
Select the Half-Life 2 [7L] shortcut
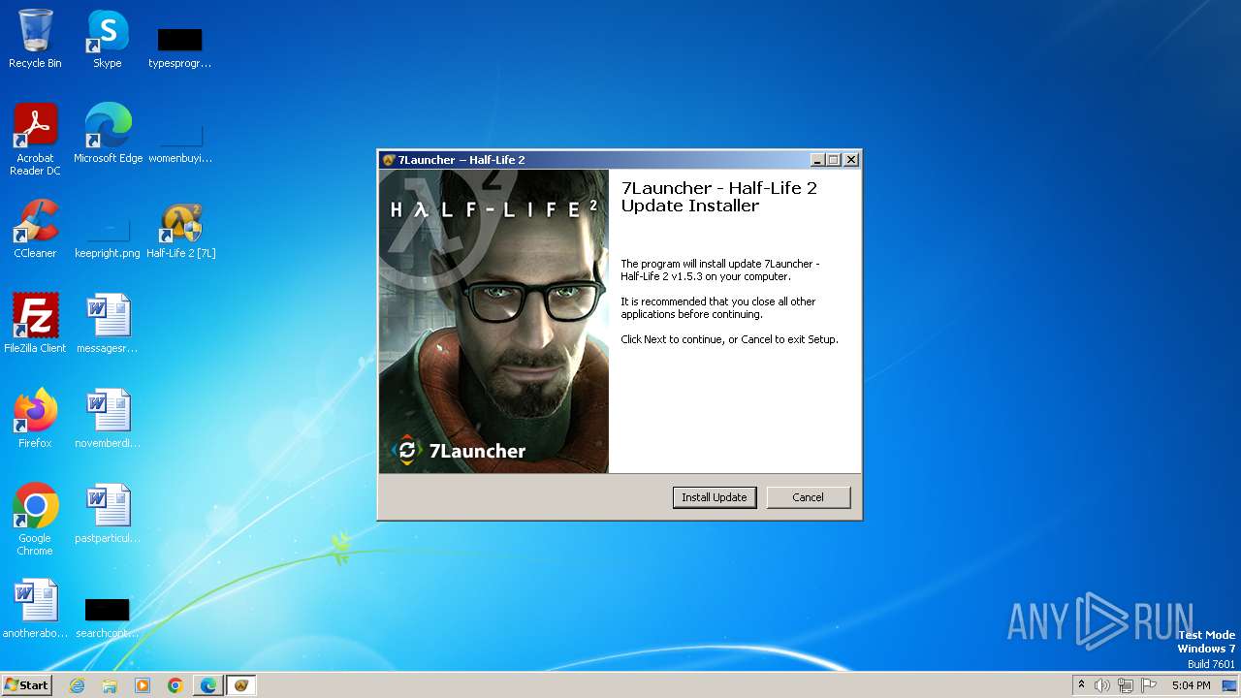click(x=180, y=229)
